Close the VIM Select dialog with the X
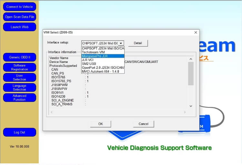 [x=196, y=32]
